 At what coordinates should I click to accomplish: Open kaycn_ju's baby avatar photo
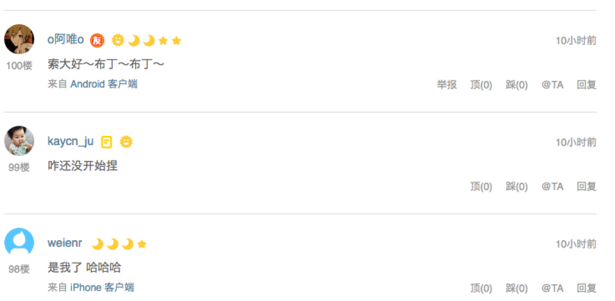(19, 141)
